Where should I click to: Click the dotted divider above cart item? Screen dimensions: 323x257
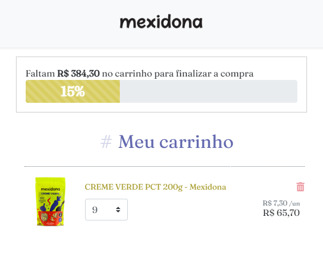(x=164, y=166)
